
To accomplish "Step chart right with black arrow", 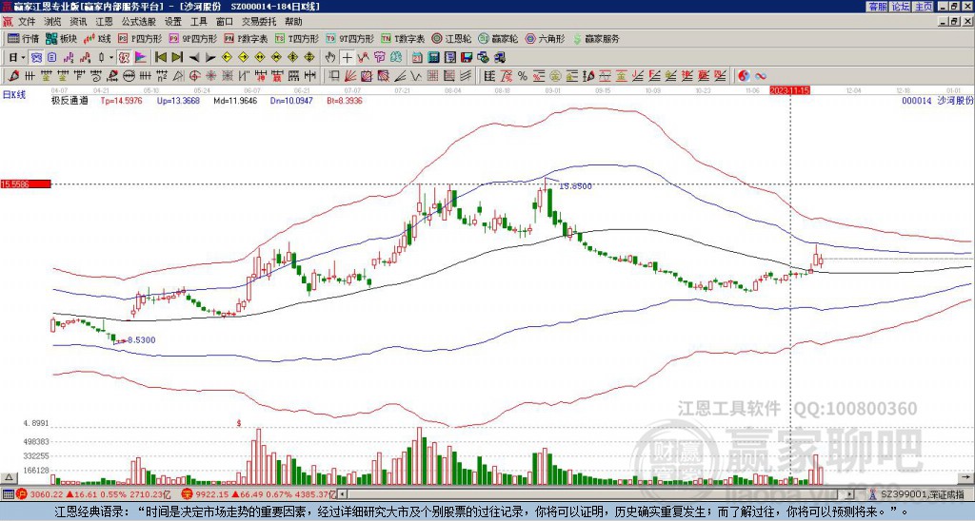I will (209, 58).
